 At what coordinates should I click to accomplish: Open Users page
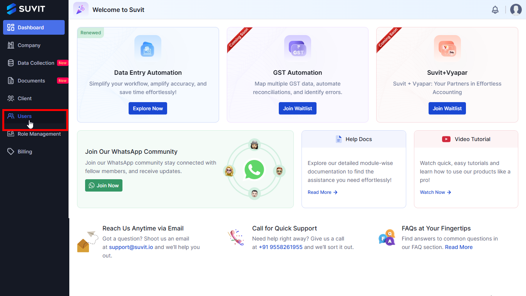(34, 116)
